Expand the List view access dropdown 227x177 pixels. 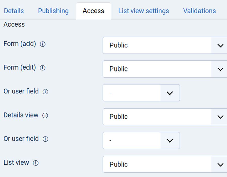[x=165, y=164]
